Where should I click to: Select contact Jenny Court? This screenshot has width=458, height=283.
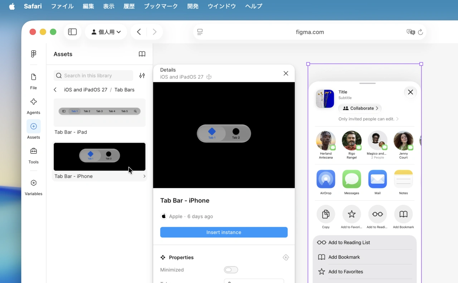tap(403, 145)
